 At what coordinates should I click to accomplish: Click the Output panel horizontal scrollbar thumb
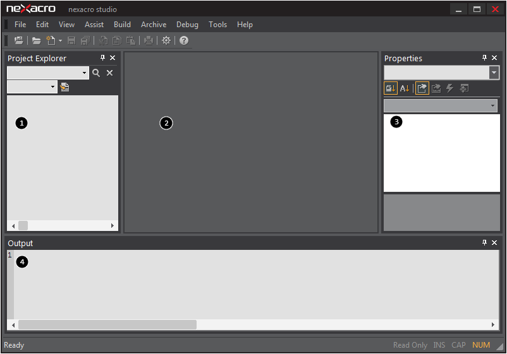pyautogui.click(x=107, y=324)
